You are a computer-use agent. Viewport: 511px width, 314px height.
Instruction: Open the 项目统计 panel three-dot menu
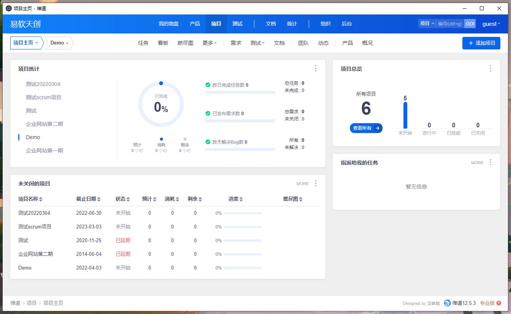click(315, 68)
